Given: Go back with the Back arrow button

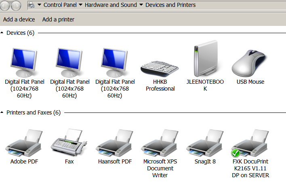Looking at the screenshot, I should pyautogui.click(x=5, y=6).
